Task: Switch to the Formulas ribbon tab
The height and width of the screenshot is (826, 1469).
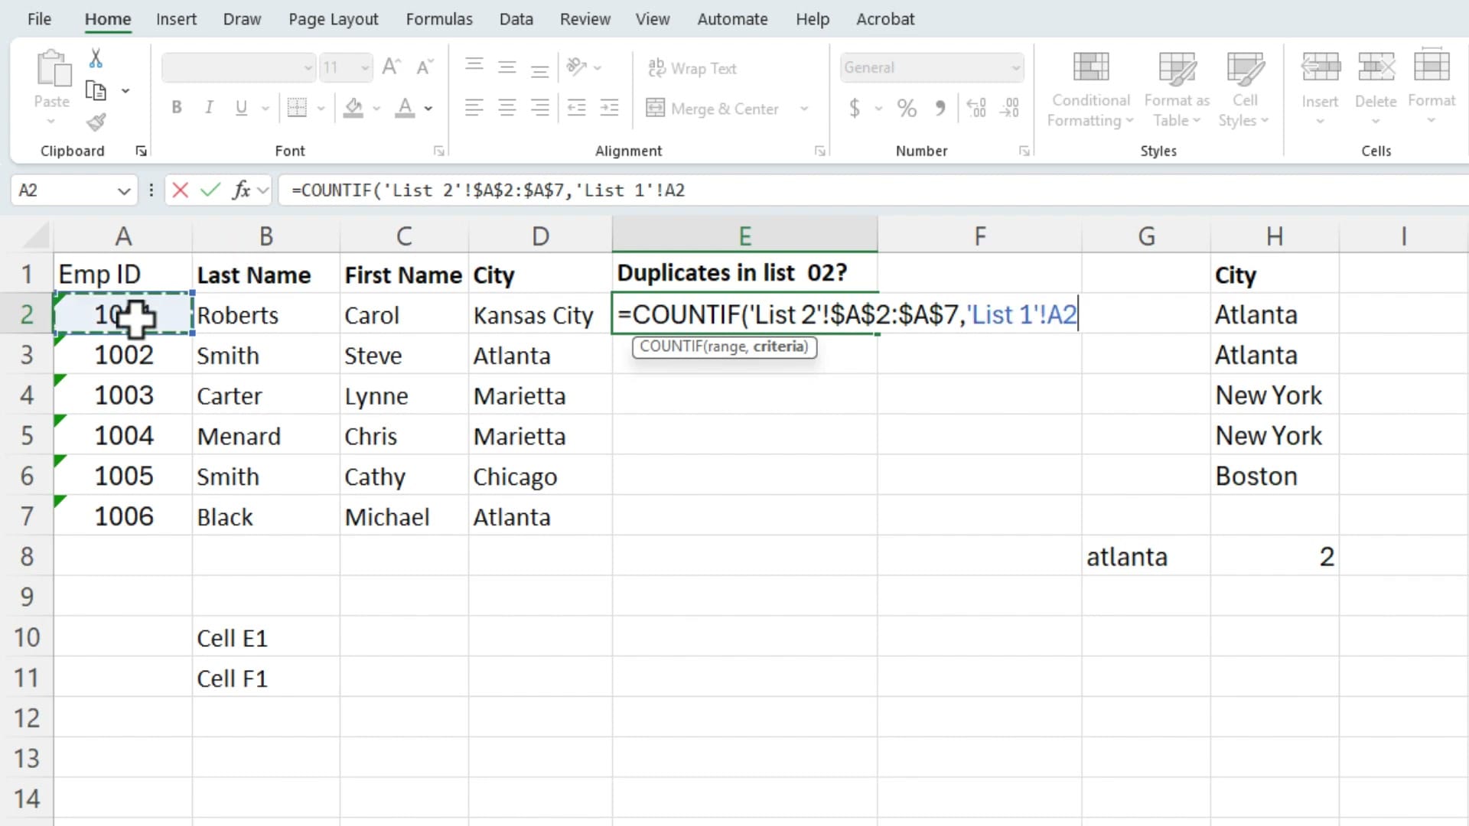Action: point(439,18)
